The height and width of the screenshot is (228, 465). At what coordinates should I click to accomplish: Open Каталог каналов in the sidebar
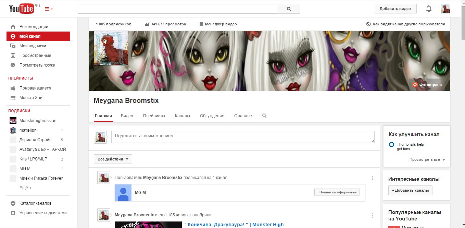coord(35,203)
